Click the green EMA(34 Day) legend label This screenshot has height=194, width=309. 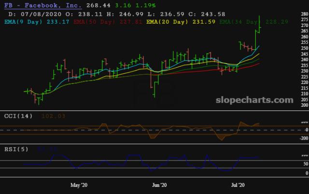click(239, 21)
